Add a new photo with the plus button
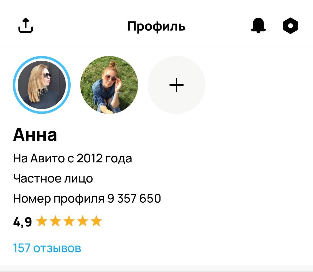 tap(177, 85)
